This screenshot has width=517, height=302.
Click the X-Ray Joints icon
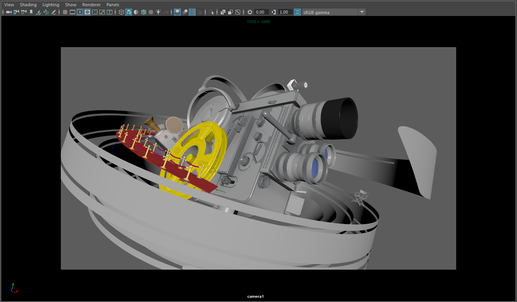click(x=238, y=12)
